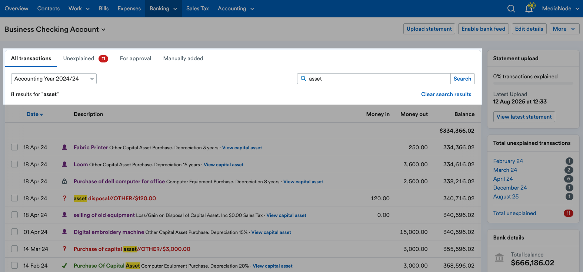Click the transactions explained progress bar
Screen dimensions: 583x272
point(533,84)
